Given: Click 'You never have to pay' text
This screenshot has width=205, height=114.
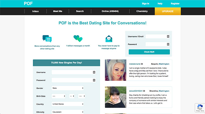Looking at the screenshot, I should 109,47.
